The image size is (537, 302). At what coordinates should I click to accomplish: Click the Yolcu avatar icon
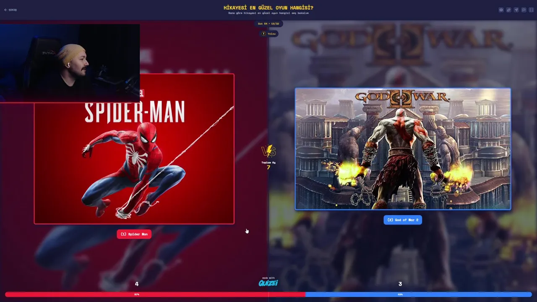[264, 34]
